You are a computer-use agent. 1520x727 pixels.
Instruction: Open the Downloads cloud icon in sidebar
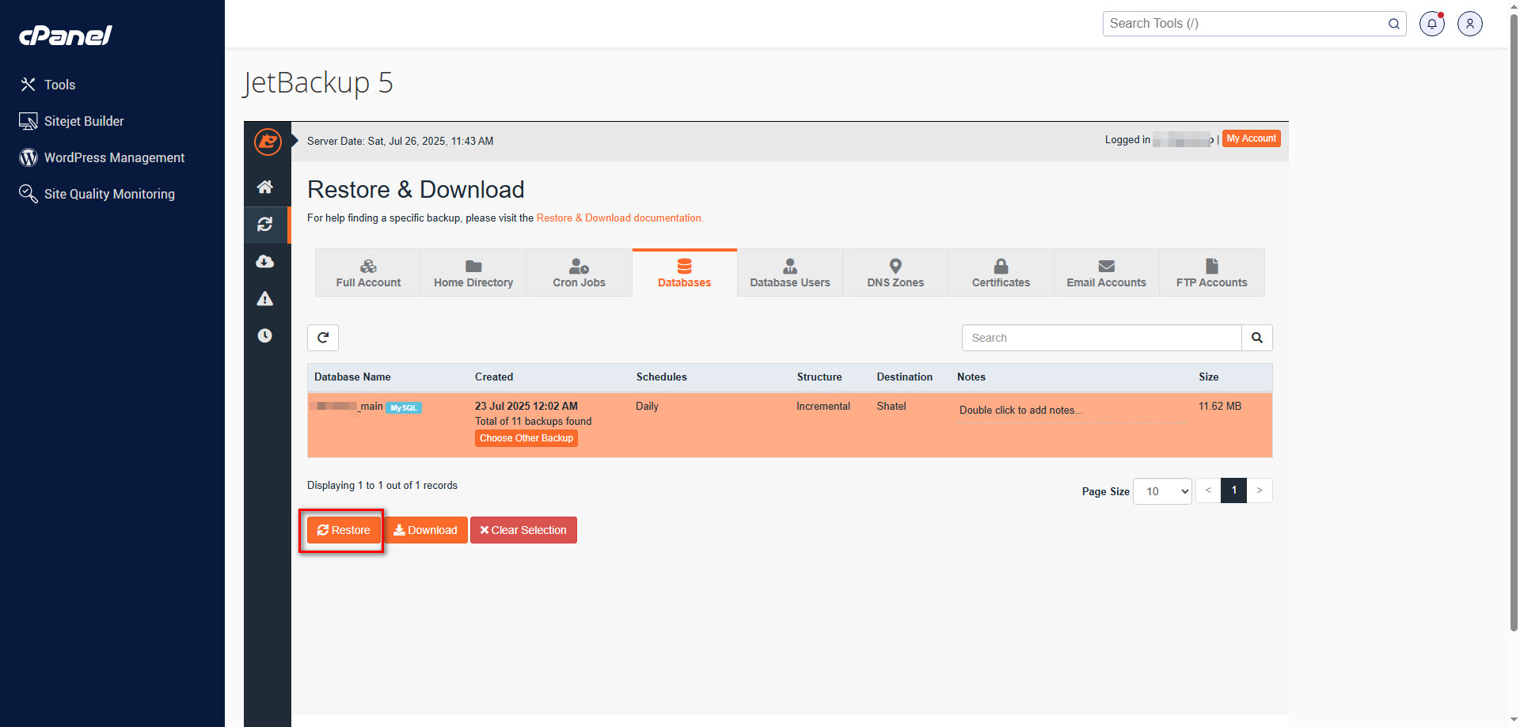265,262
